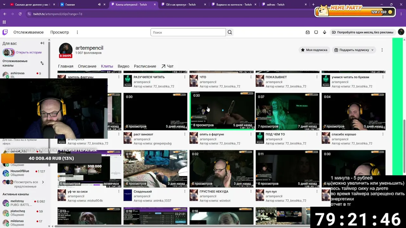Sort the Отслеживаемые каналы list

point(42,63)
